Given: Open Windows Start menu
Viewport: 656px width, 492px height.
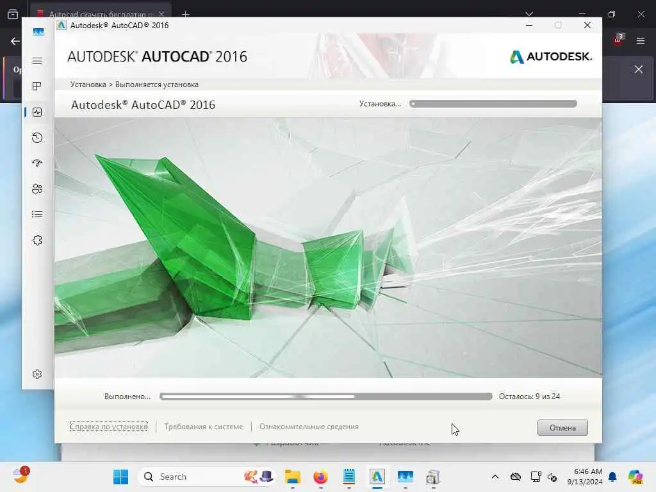Looking at the screenshot, I should [121, 477].
